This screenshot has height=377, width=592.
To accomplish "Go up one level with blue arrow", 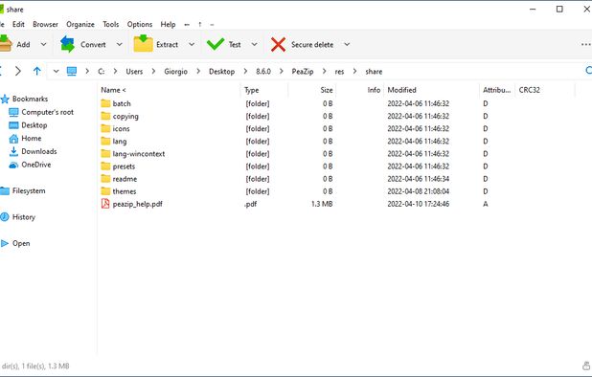I will point(37,71).
